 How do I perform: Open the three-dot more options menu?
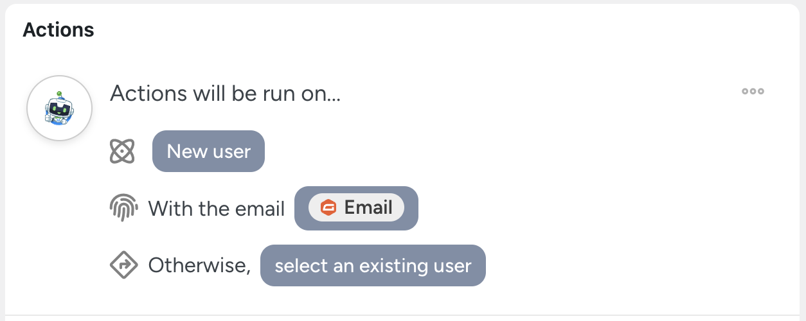753,91
